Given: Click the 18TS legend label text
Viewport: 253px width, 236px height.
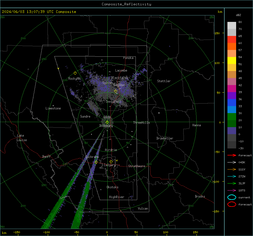Looking at the screenshot, I should coord(242,191).
